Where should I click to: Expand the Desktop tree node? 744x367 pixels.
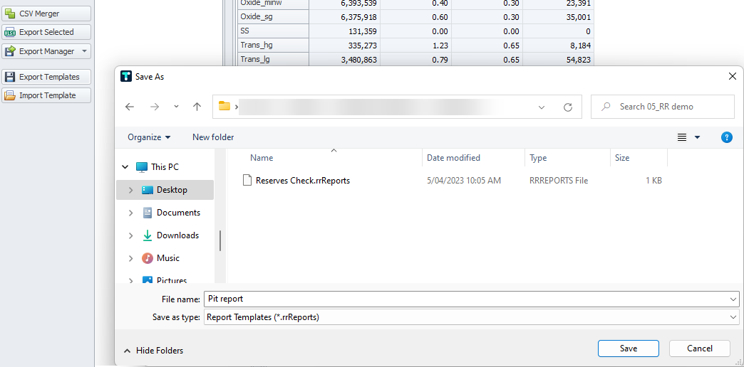[131, 190]
